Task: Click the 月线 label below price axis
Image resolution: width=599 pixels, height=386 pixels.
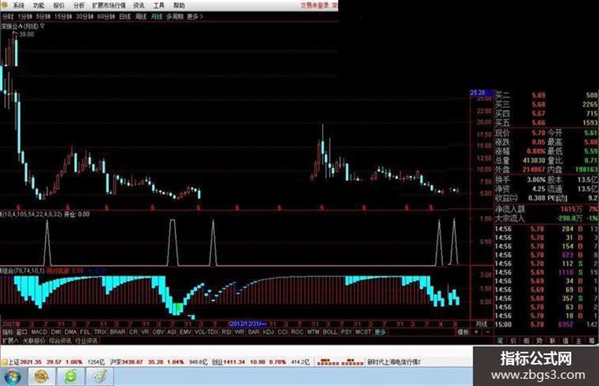Action: (x=481, y=324)
